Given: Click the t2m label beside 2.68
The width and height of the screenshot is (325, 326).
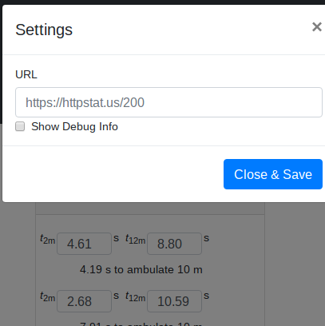Looking at the screenshot, I should (48, 296).
